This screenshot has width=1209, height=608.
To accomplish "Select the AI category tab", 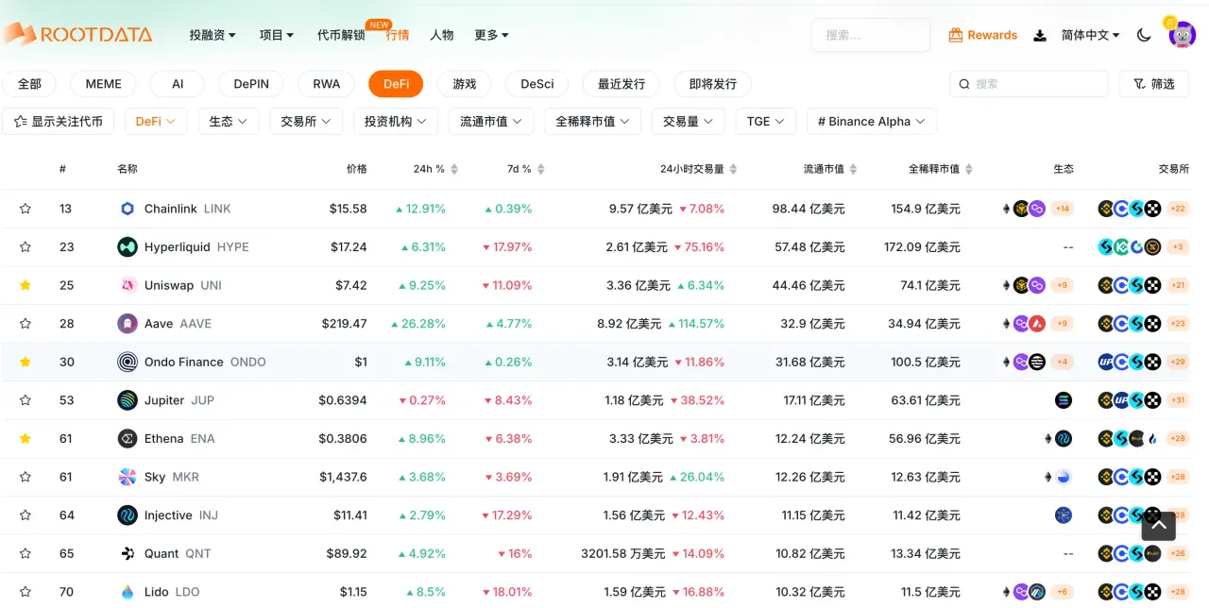I will coord(178,84).
